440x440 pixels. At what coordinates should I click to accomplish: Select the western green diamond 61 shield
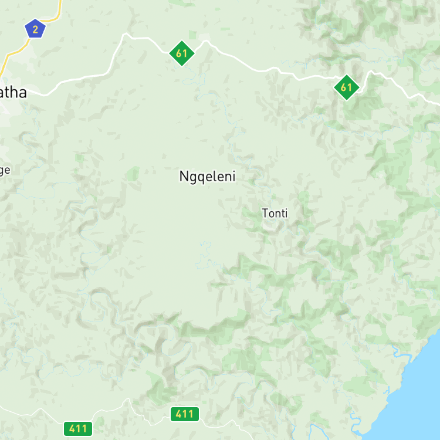point(182,53)
